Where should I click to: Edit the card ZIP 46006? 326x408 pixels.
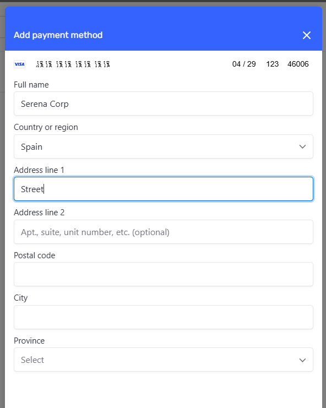[x=298, y=64]
